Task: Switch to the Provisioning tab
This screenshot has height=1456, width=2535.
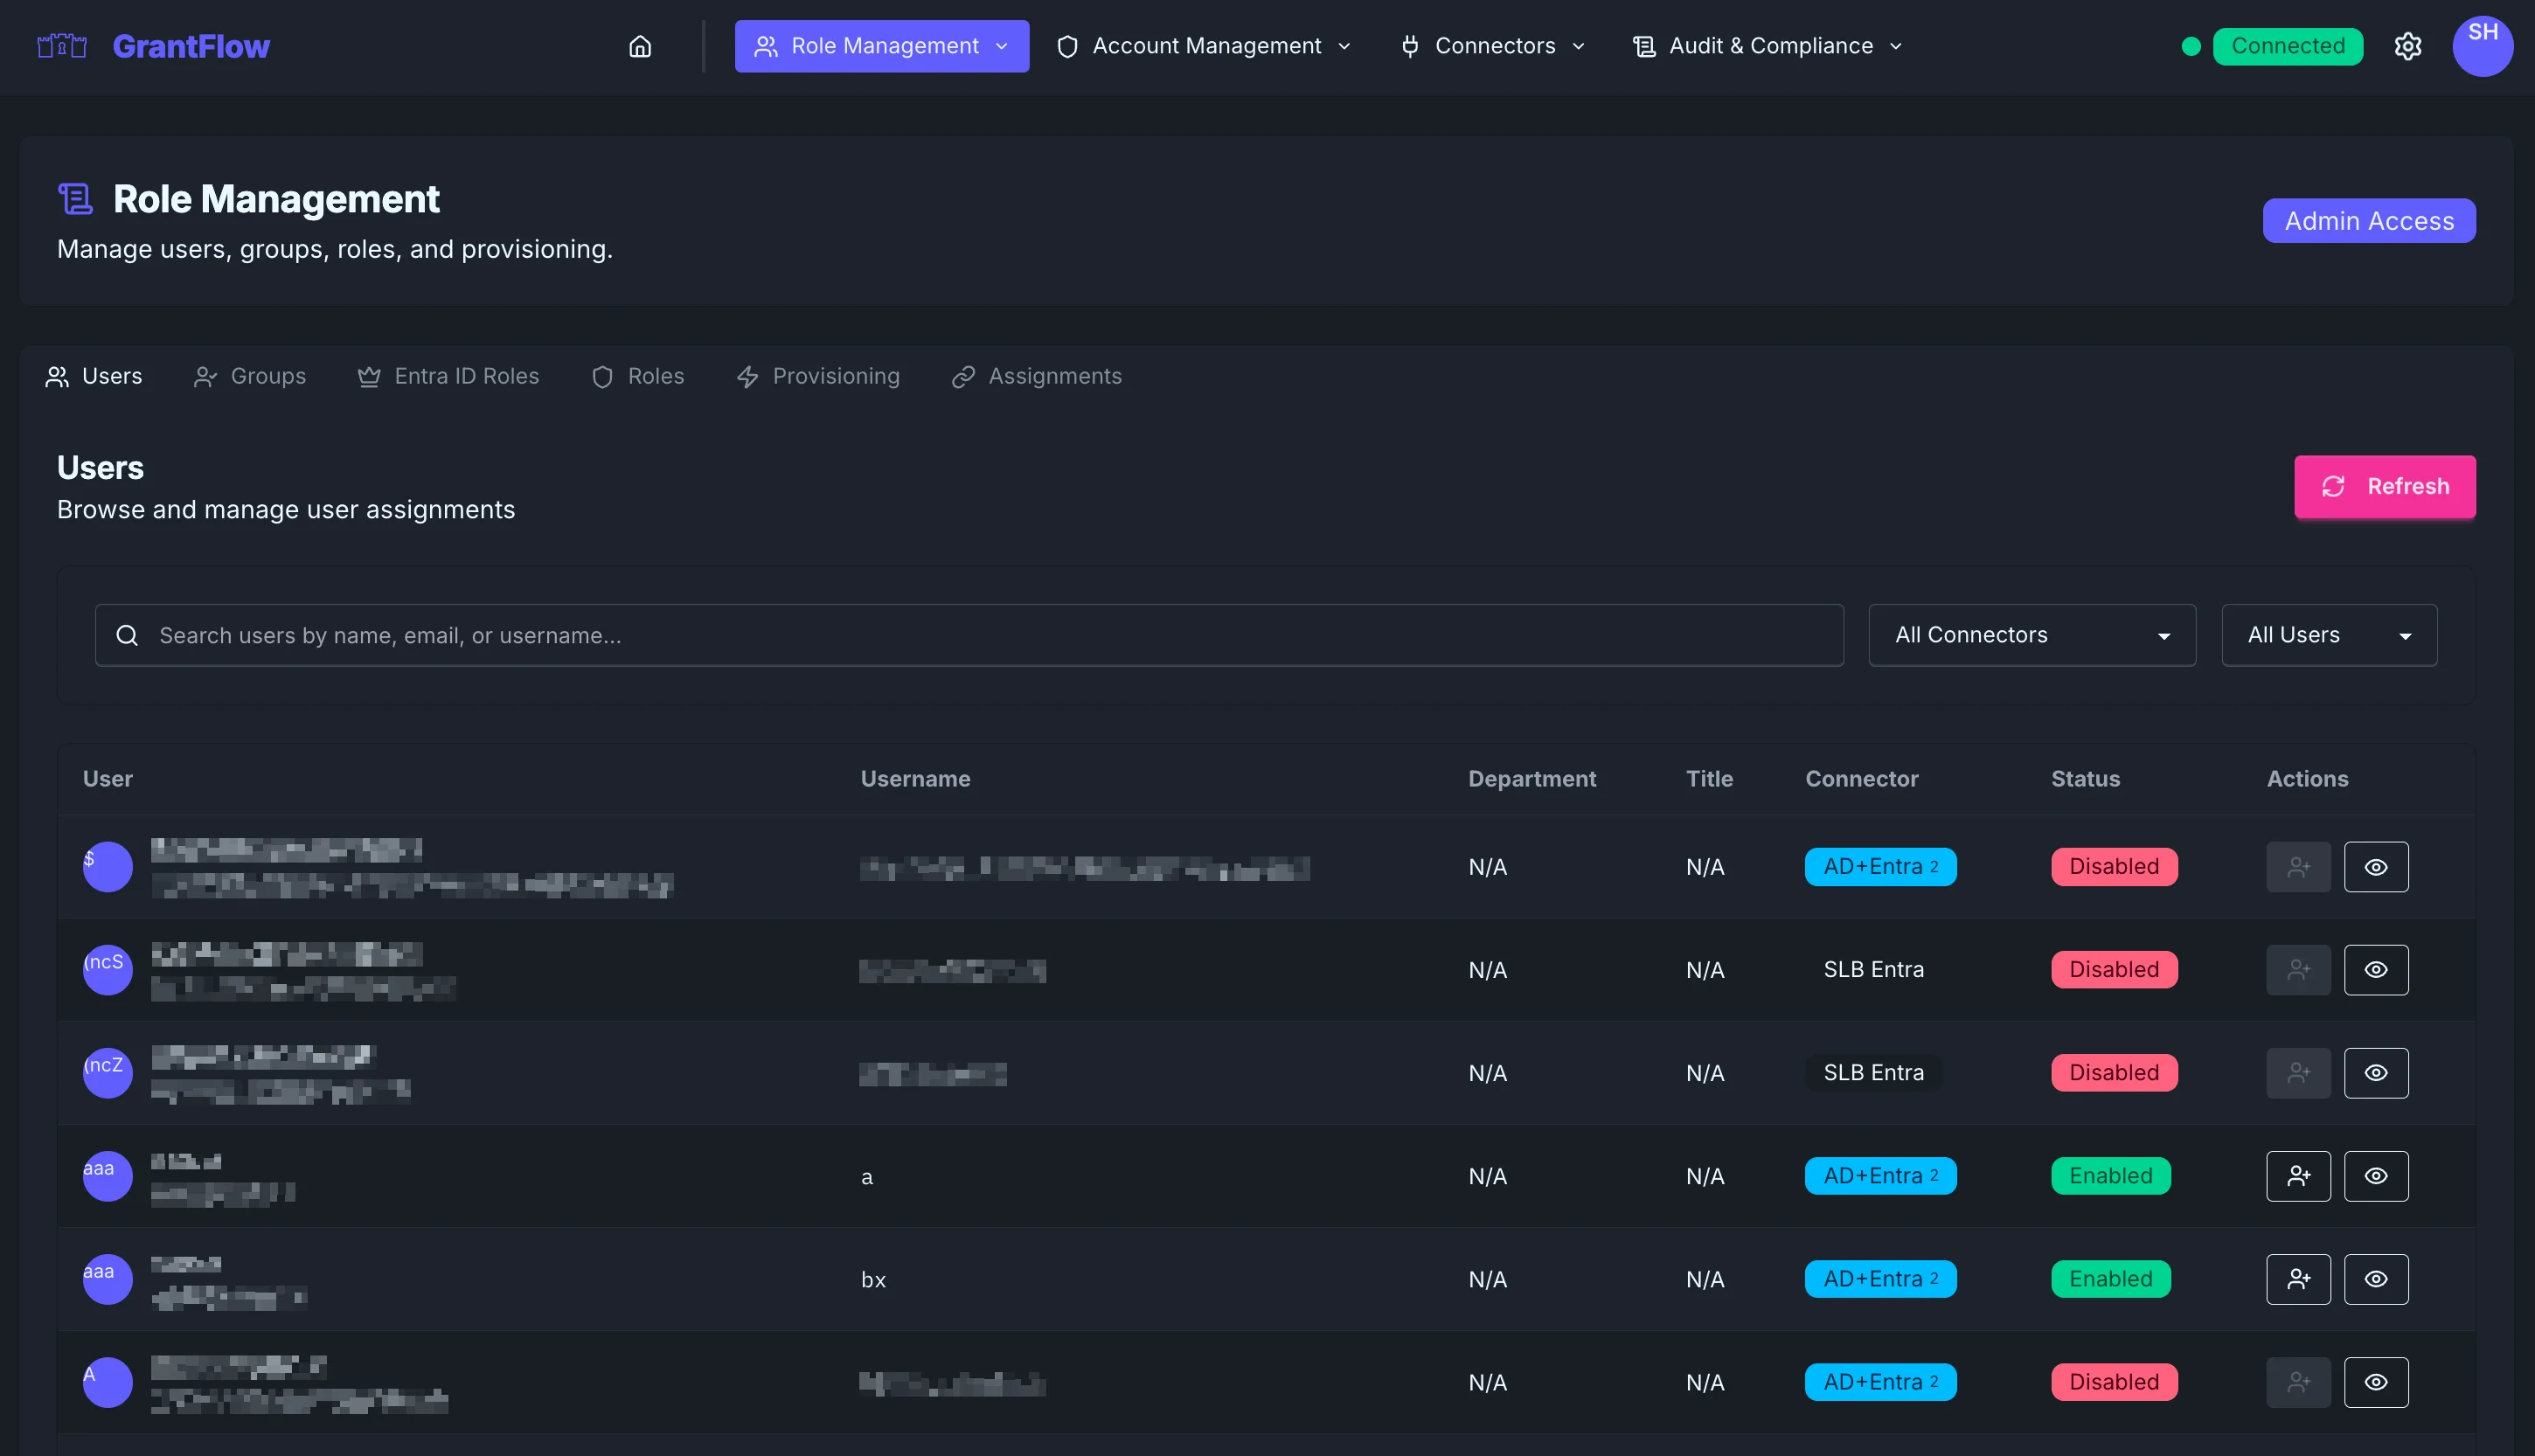Action: pyautogui.click(x=818, y=377)
